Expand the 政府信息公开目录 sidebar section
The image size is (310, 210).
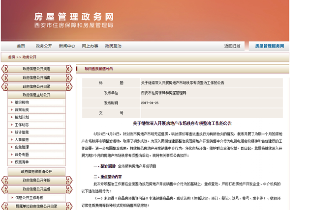(x=36, y=86)
